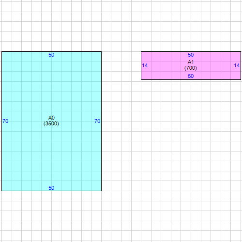Select the cyan A0 (3500) rectangle label
The width and height of the screenshot is (242, 242).
coord(51,121)
